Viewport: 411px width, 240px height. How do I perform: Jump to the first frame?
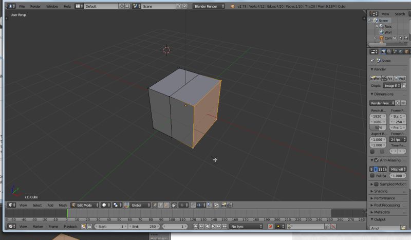point(196,226)
